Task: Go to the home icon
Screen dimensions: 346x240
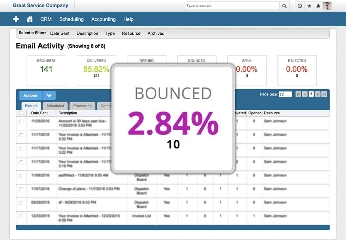Action: [29, 19]
